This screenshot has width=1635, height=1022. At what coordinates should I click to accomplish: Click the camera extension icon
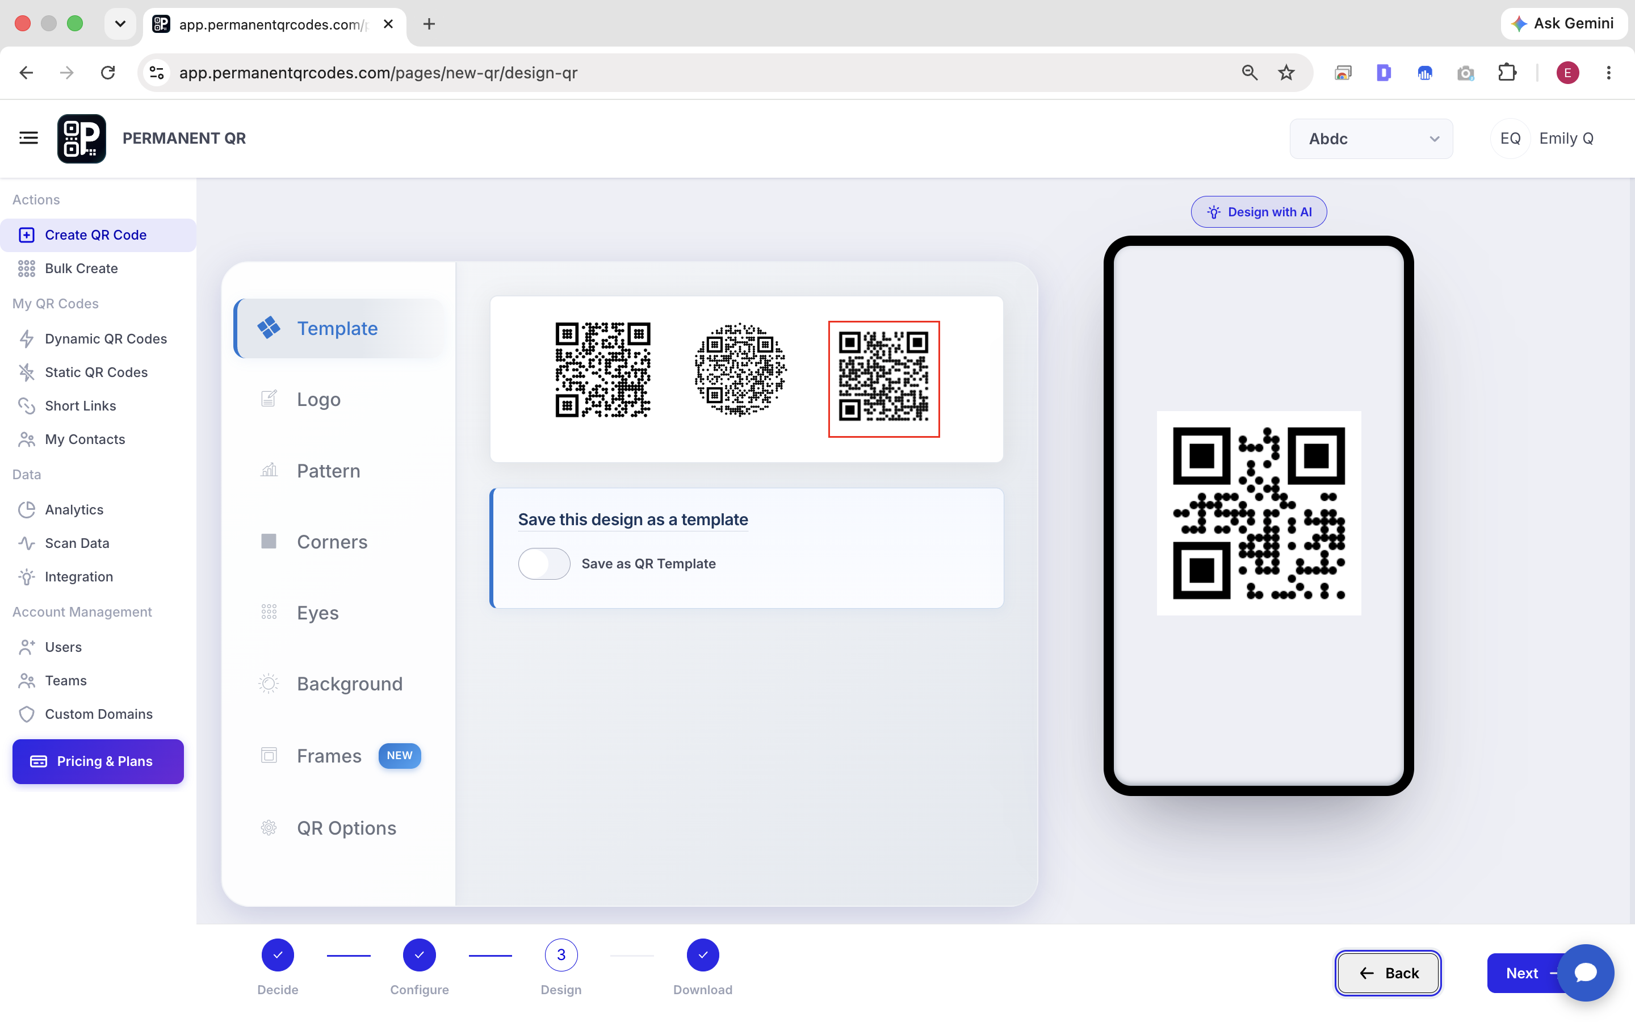1465,72
